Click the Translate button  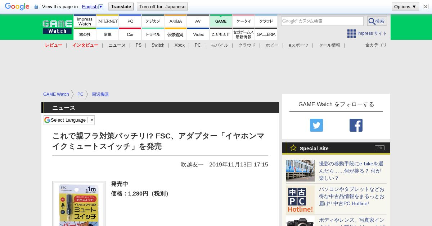point(121,6)
